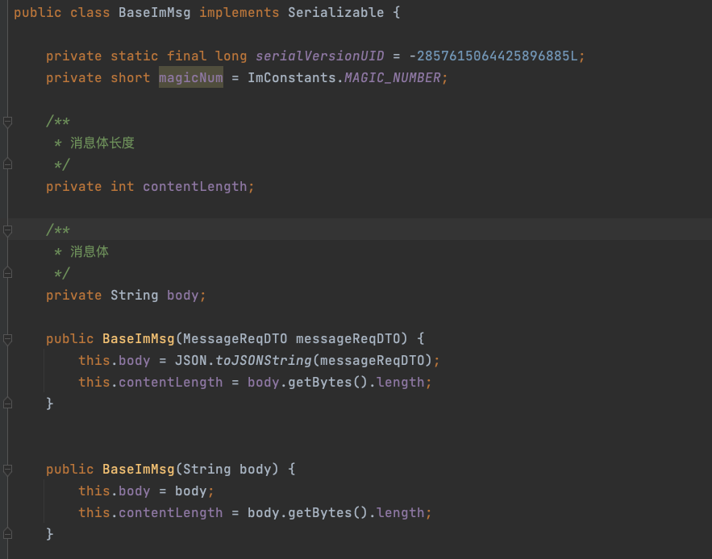
Task: Collapse the BaseImMsg(String body) constructor
Action: click(x=8, y=469)
